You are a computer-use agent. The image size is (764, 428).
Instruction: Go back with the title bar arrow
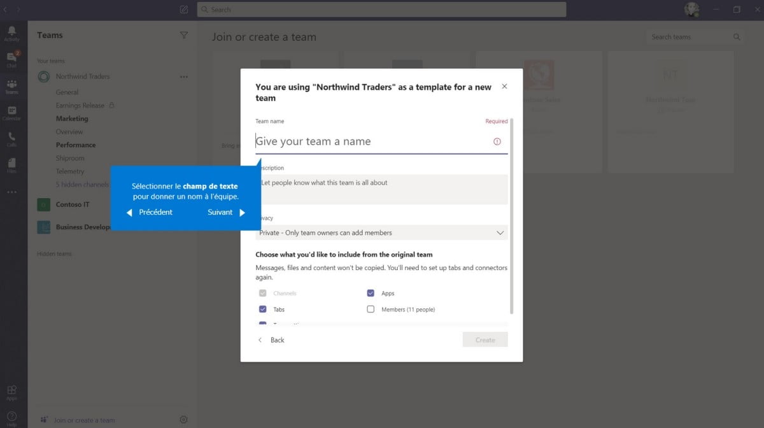pyautogui.click(x=6, y=10)
